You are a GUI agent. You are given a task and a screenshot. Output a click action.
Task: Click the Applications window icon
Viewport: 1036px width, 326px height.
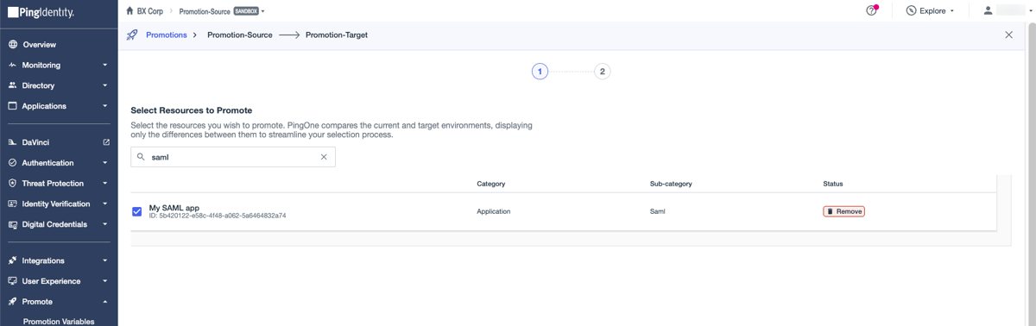click(12, 106)
